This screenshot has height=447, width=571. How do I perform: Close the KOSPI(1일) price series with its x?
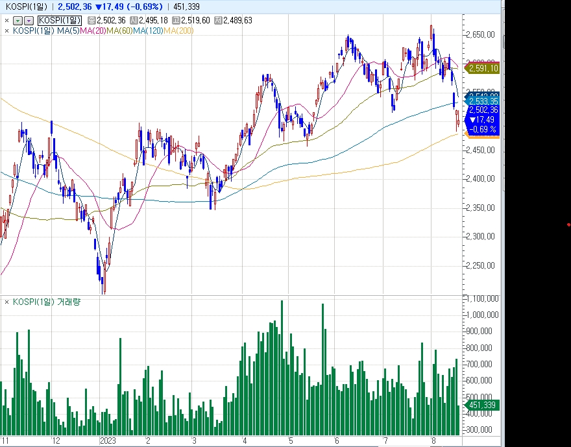(x=6, y=20)
